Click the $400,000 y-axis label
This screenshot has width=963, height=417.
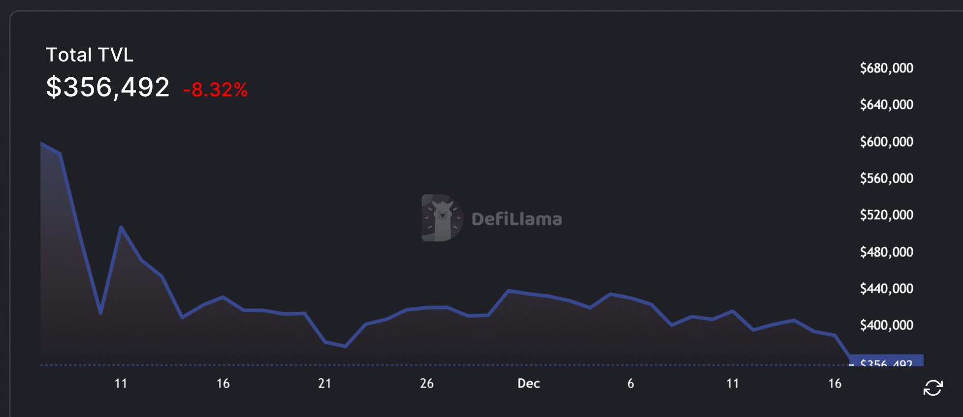(x=886, y=325)
